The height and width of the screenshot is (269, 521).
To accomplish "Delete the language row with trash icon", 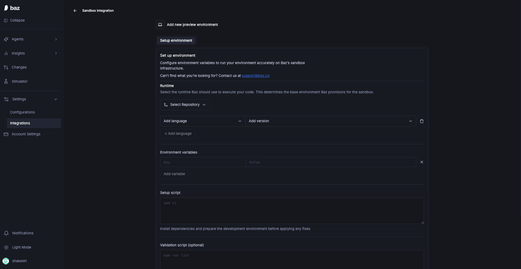I will [x=422, y=121].
